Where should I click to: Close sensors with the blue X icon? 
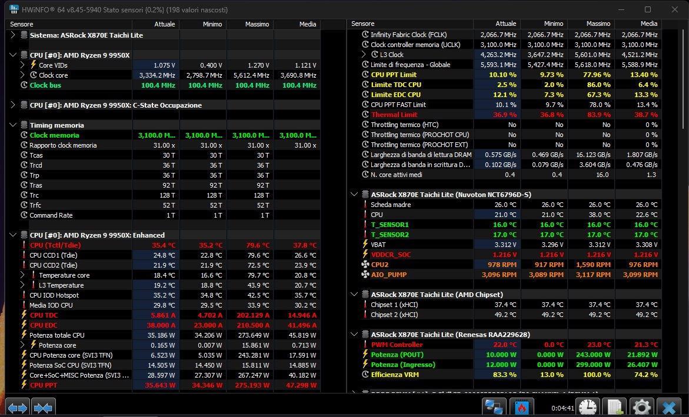point(669,408)
